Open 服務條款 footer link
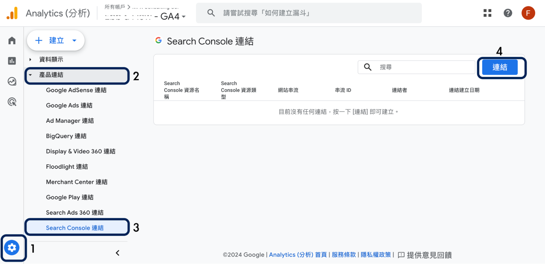 click(x=344, y=255)
